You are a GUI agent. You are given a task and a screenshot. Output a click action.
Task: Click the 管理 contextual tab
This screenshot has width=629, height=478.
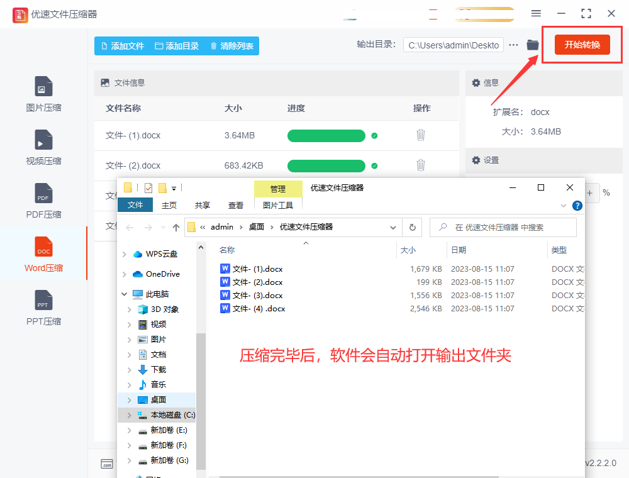277,189
